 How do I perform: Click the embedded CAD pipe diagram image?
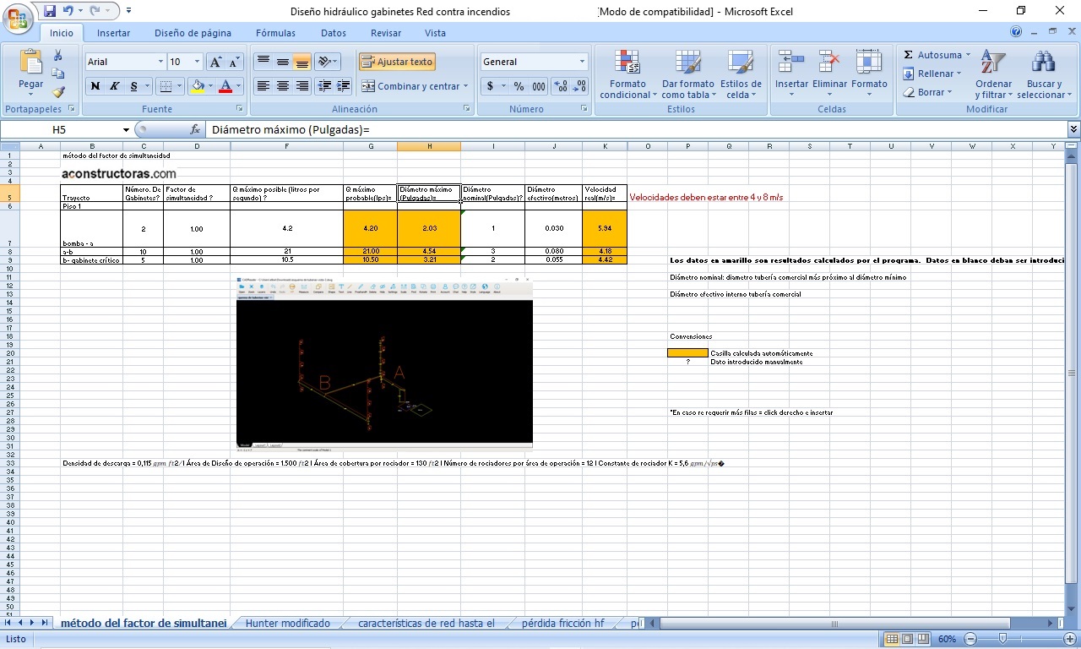pyautogui.click(x=384, y=363)
